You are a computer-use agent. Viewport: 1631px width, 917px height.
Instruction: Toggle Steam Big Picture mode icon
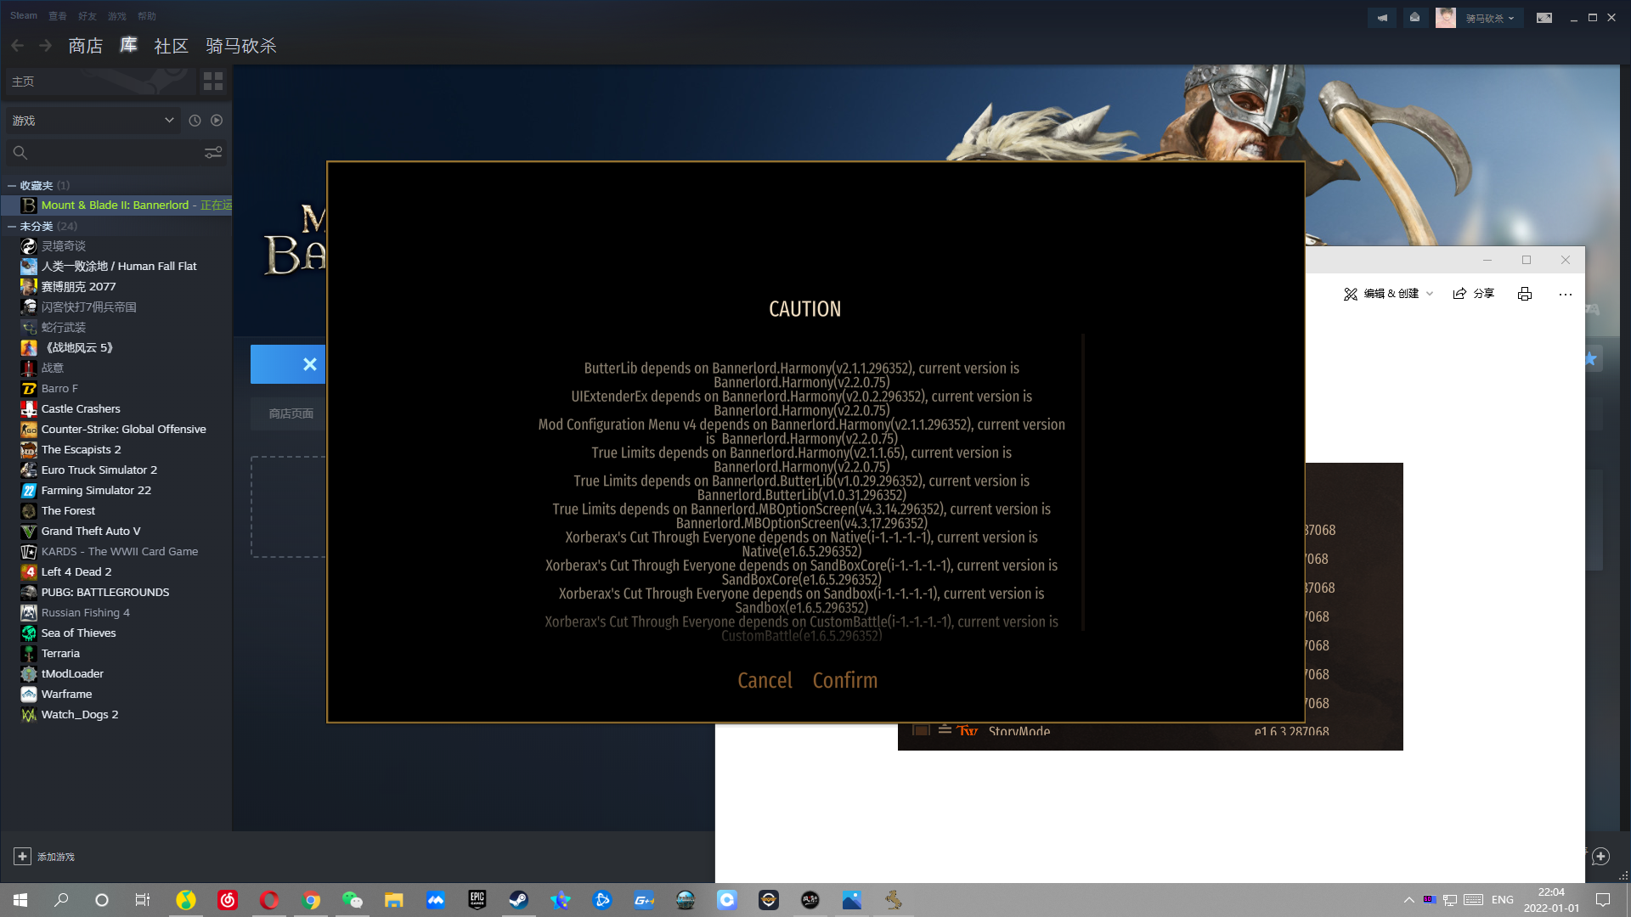coord(1544,18)
